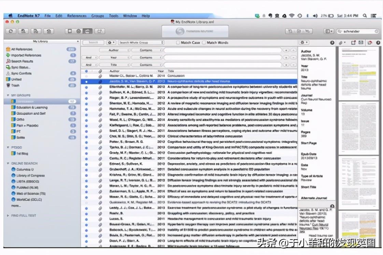Image resolution: width=383 pixels, height=255 pixels.
Task: Open the paperclip attach dropdown above PDF
Action: 342,43
